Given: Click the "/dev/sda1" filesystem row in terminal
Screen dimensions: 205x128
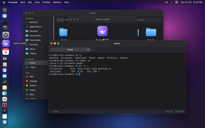Looking at the screenshot, I should [74, 71].
